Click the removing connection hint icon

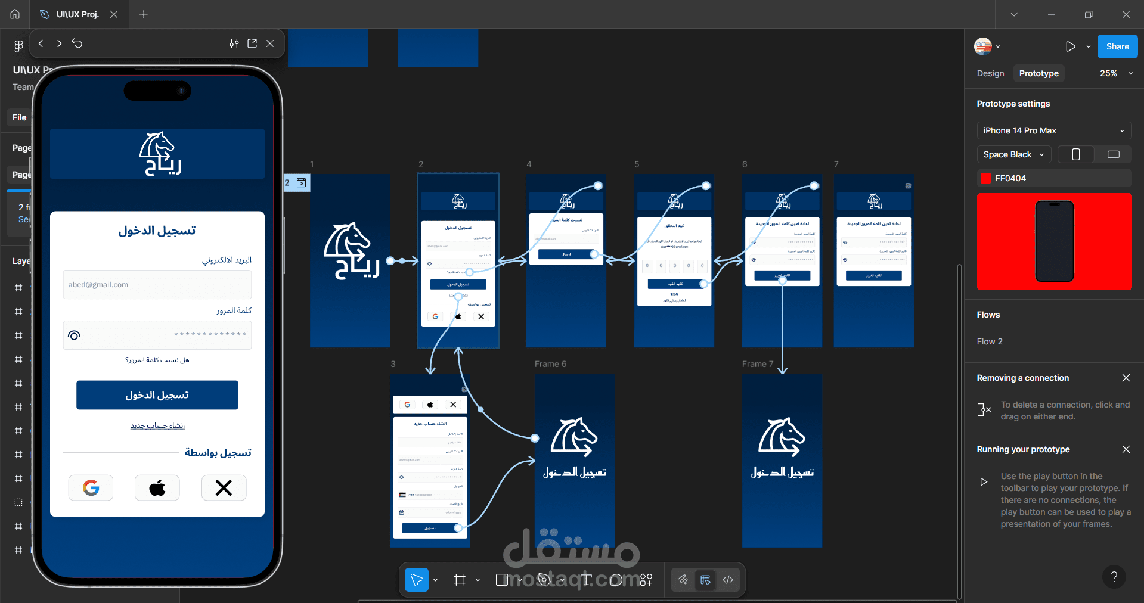(984, 410)
